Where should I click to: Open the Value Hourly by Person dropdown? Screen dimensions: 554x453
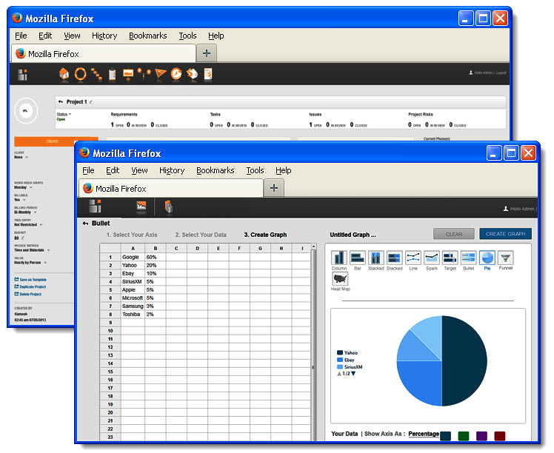point(30,263)
